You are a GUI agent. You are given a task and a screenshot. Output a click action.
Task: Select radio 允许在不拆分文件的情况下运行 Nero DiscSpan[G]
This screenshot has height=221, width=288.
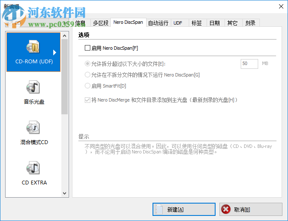click(x=87, y=74)
